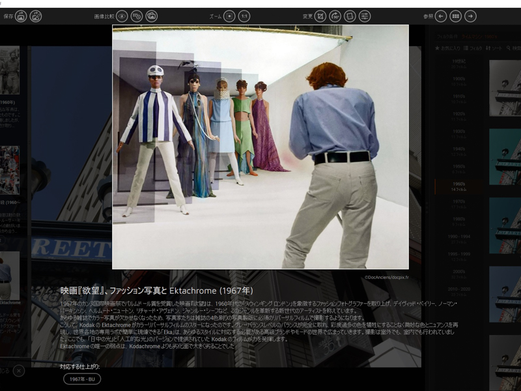The width and height of the screenshot is (521, 391).
Task: Click the タイムマシン 1960's filter condition text
Action: pos(479,36)
